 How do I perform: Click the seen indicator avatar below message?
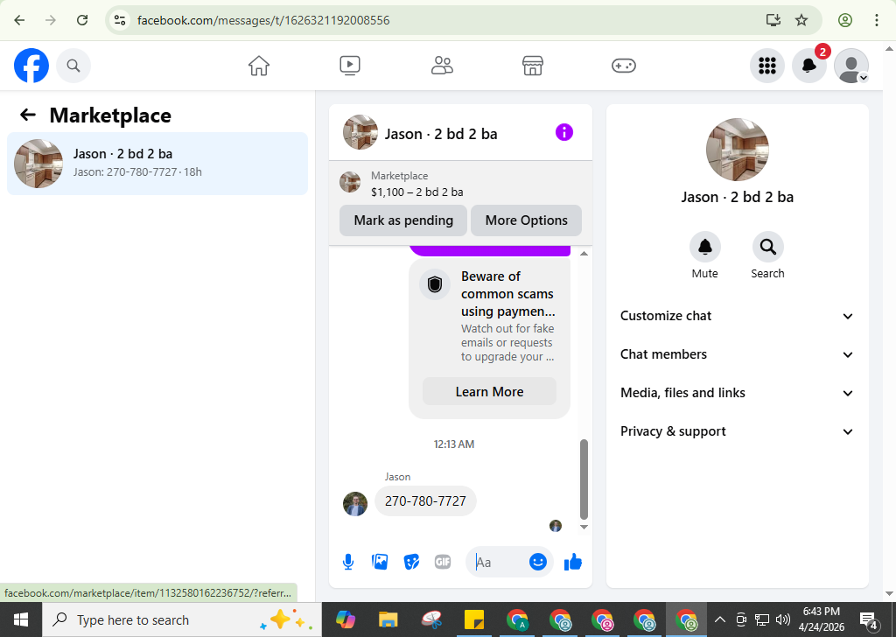556,526
